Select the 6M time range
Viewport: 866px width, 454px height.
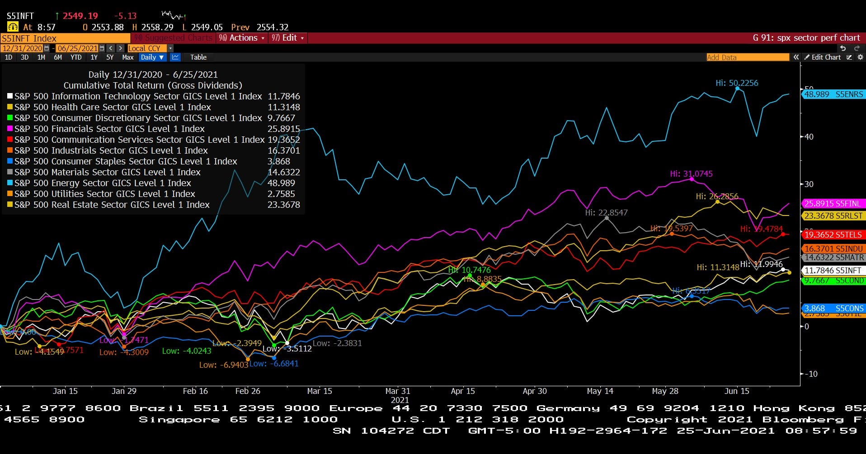pyautogui.click(x=58, y=57)
